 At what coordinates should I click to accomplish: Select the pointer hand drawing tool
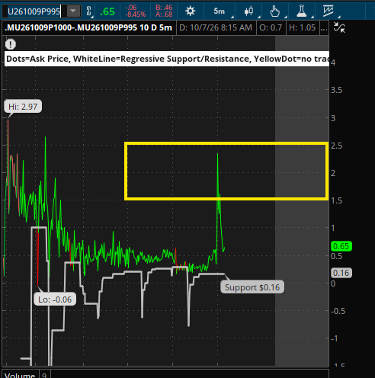coord(274,11)
